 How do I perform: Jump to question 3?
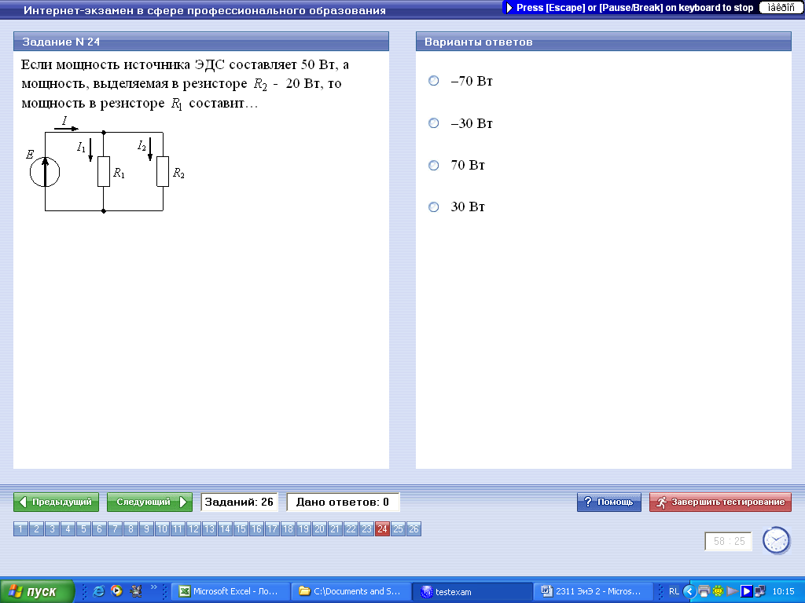click(52, 528)
